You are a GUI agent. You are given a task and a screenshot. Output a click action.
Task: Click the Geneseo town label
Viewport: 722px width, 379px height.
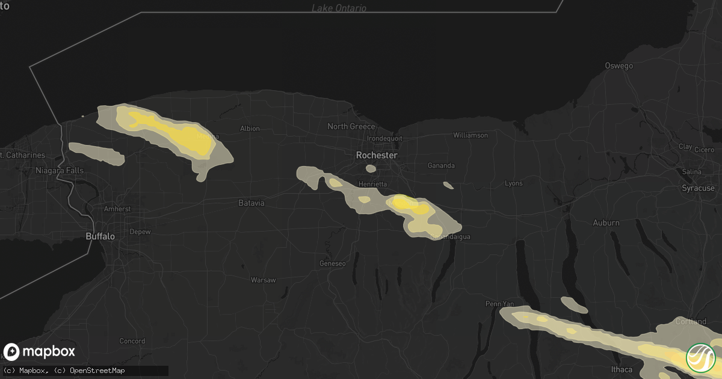point(333,263)
